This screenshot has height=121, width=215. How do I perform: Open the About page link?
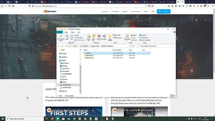pyautogui.click(x=145, y=11)
